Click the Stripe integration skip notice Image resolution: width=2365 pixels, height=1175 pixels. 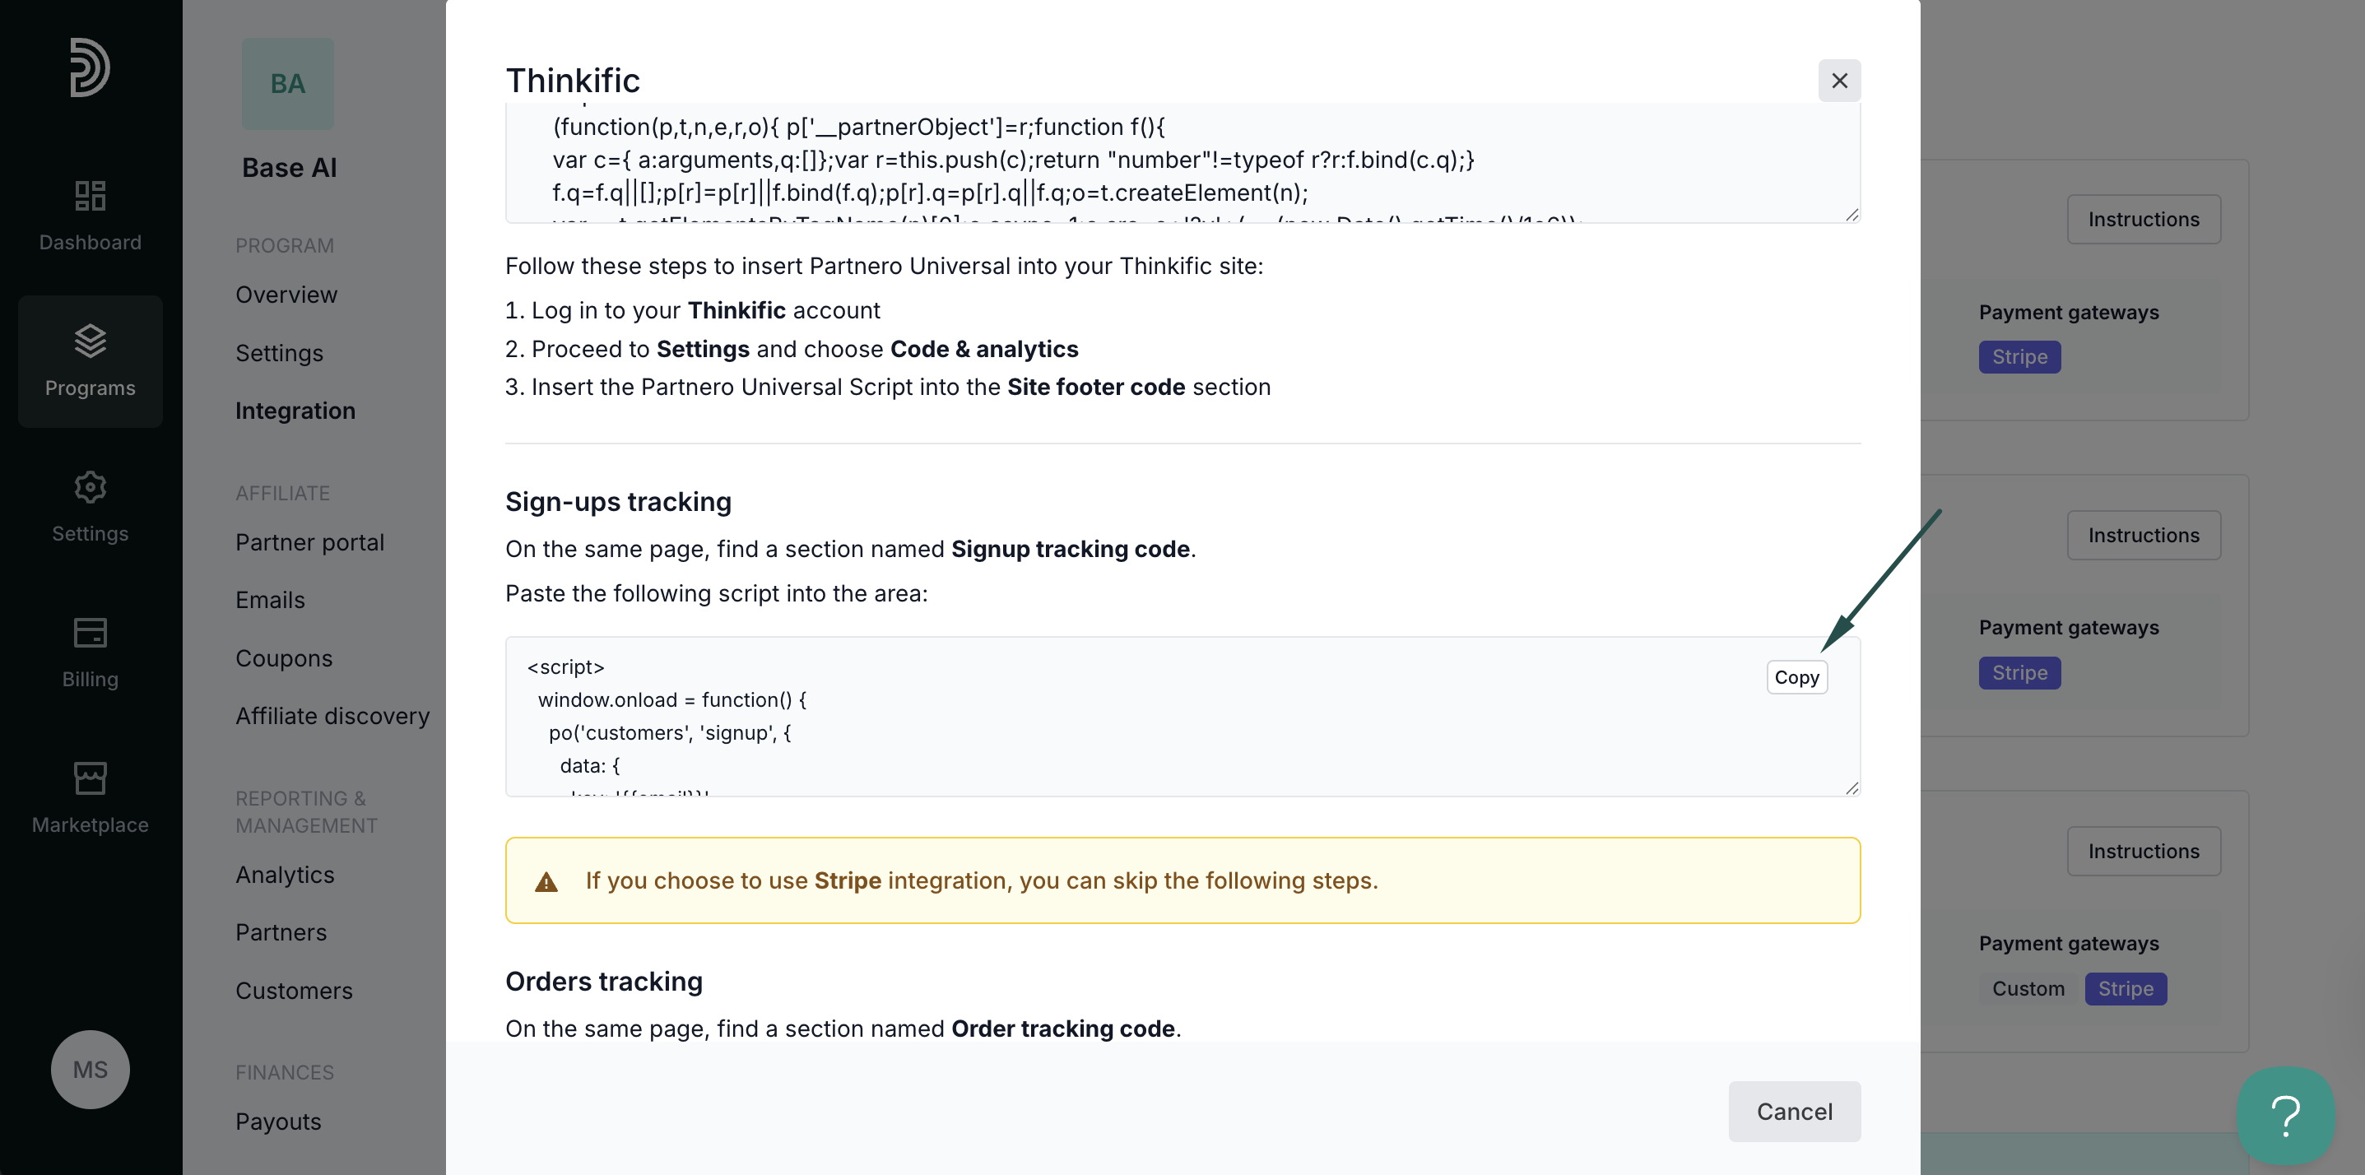tap(1182, 880)
